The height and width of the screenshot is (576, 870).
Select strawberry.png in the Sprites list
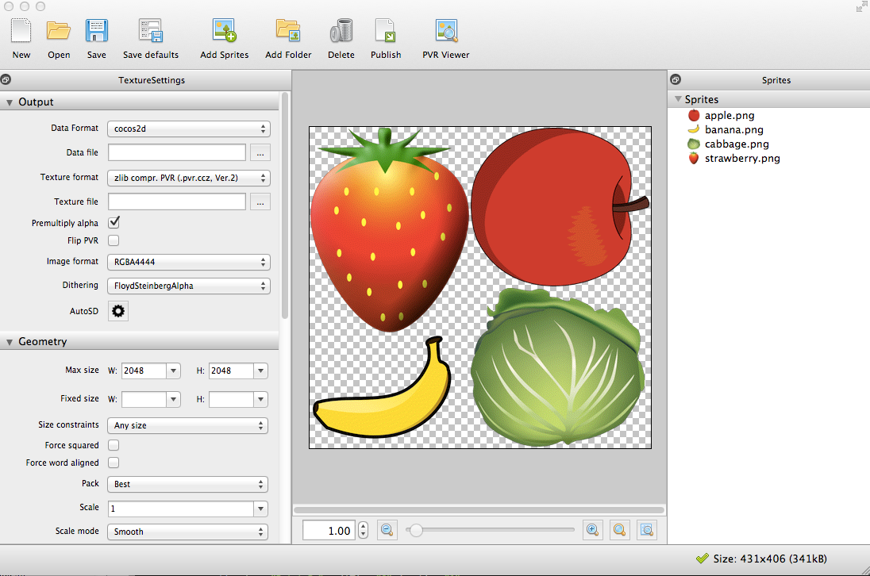coord(741,159)
